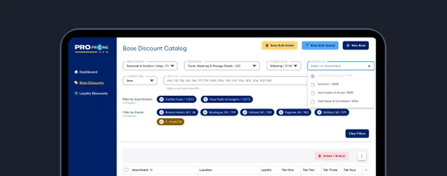Viewport: 447px width, 176px height.
Task: Open the Location Type dropdown
Action: point(140,81)
